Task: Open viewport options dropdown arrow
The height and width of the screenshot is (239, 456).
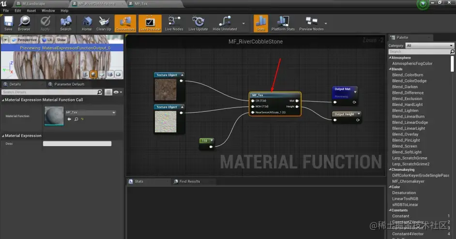Action: (5, 40)
